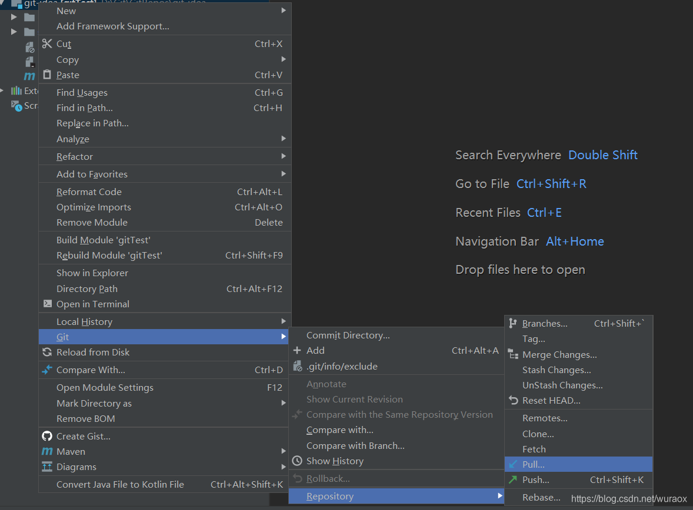Select Rebuild Module 'gitTest'

point(164,255)
